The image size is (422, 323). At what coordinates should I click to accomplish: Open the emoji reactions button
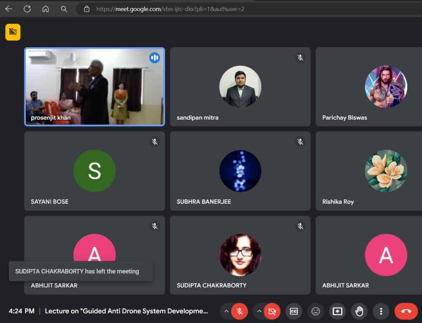pyautogui.click(x=315, y=311)
